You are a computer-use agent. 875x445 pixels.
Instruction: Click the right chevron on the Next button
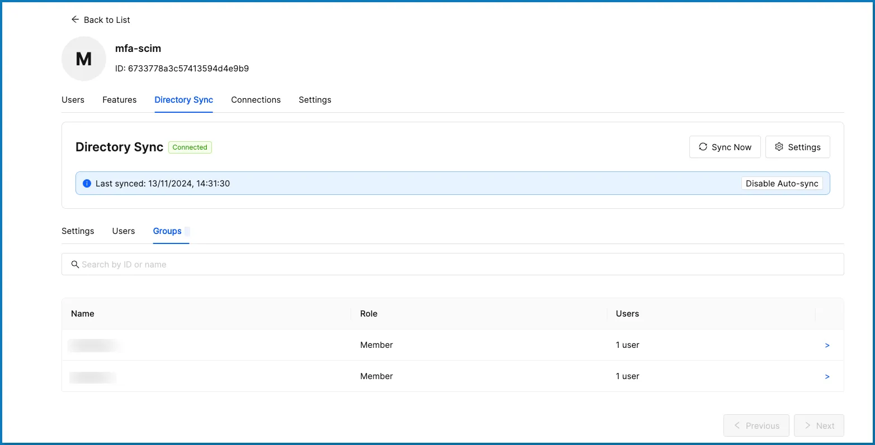(x=808, y=425)
